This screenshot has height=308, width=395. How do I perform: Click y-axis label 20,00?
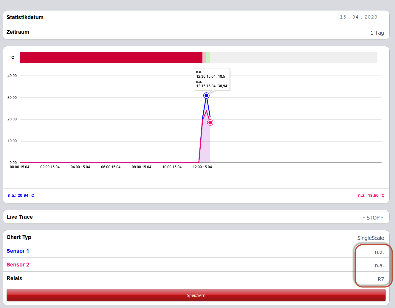pos(12,119)
